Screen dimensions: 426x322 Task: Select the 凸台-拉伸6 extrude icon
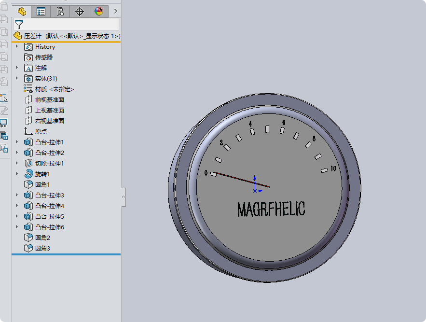pyautogui.click(x=28, y=227)
